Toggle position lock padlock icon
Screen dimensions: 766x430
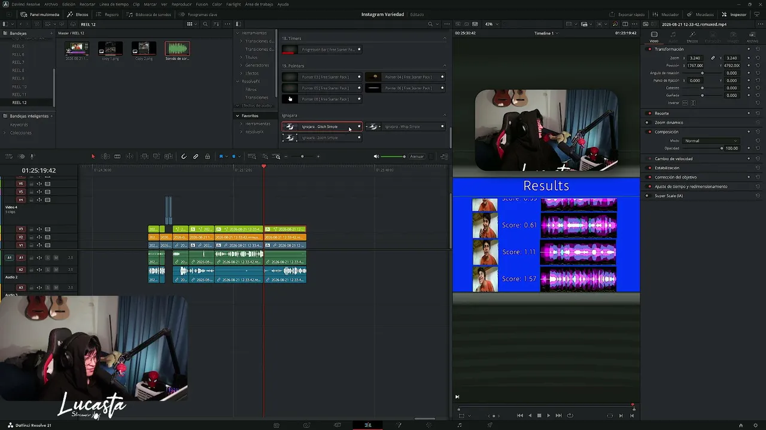click(208, 156)
